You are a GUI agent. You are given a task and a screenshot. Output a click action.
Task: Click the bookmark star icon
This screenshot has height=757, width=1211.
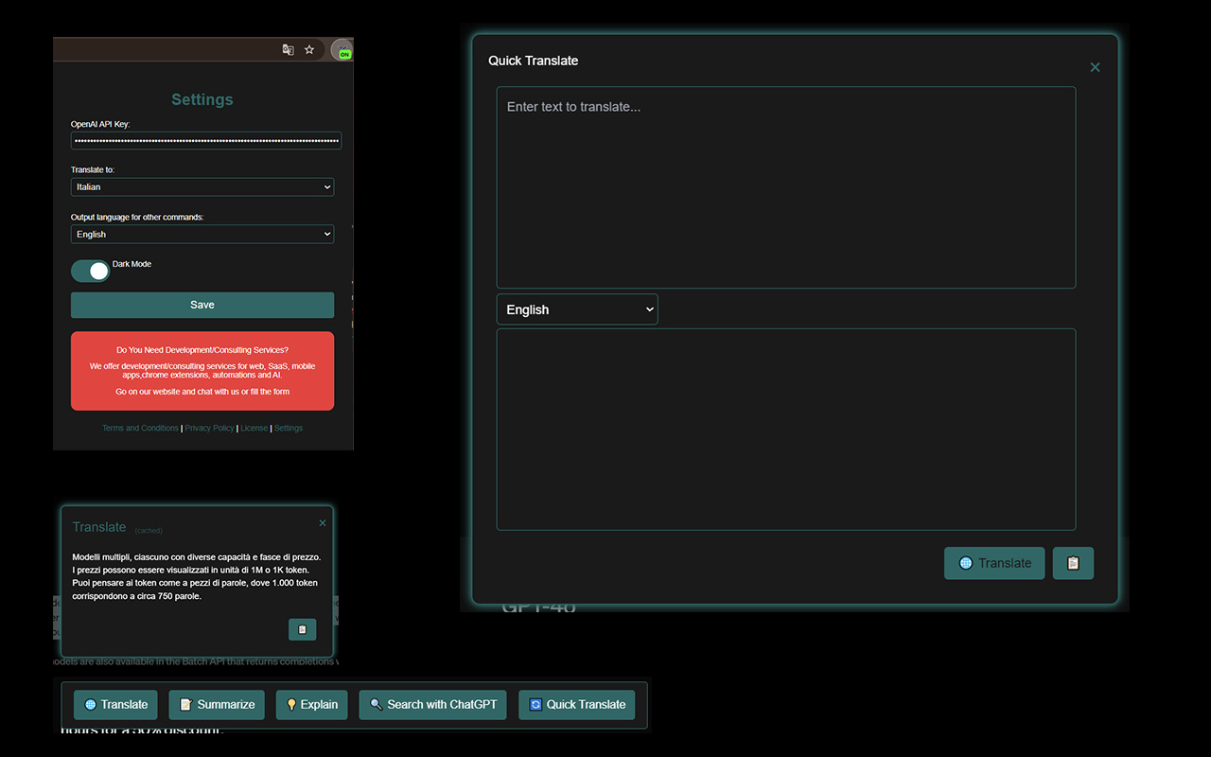click(x=309, y=50)
